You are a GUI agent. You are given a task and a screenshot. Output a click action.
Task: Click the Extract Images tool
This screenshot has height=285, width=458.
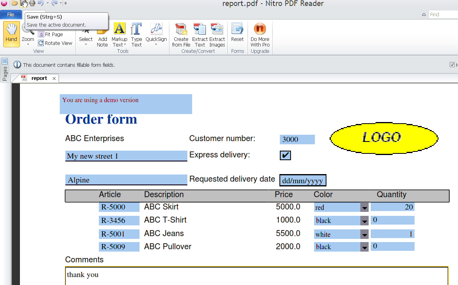pyautogui.click(x=217, y=35)
